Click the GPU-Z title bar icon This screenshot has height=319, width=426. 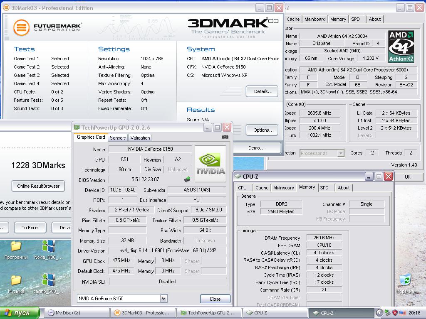coord(77,127)
